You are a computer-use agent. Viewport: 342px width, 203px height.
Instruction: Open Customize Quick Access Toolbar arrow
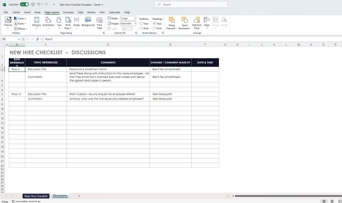click(x=54, y=5)
